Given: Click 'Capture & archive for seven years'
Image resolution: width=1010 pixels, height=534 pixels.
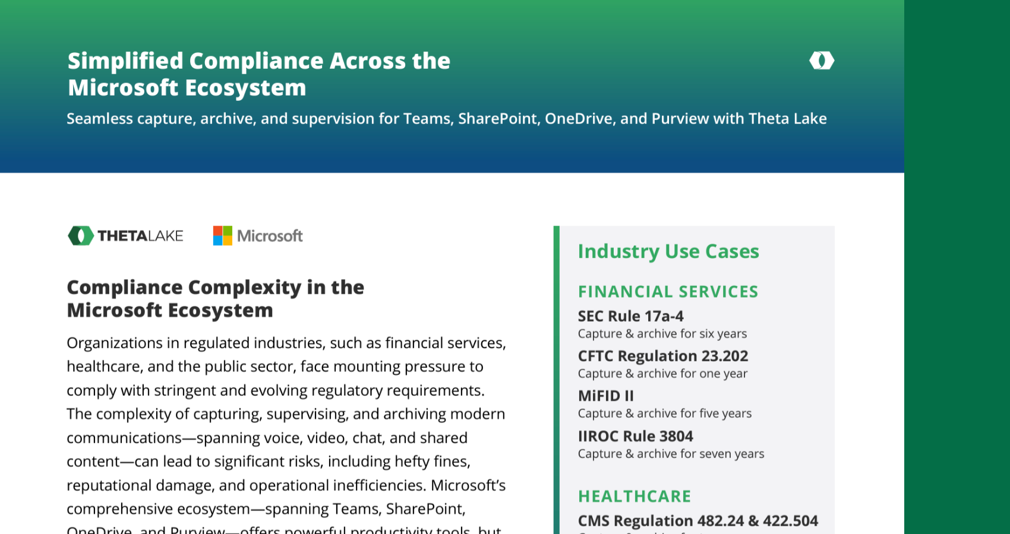Looking at the screenshot, I should [671, 454].
